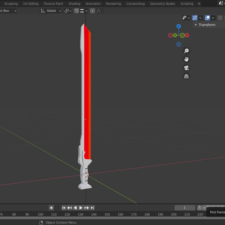Toggle auto keying record button

(51, 208)
